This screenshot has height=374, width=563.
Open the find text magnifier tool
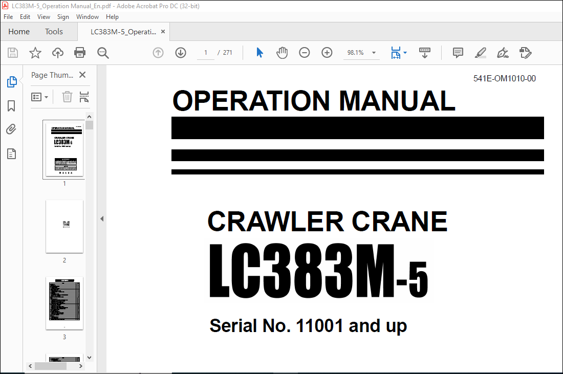[x=103, y=53]
